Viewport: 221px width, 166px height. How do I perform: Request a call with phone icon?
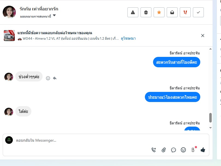pyautogui.click(x=154, y=150)
